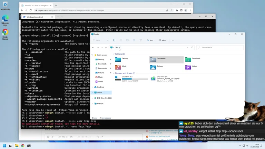Select Desktop under Quick access
Viewport: 265px width, 149px height.
pyautogui.click(x=101, y=59)
